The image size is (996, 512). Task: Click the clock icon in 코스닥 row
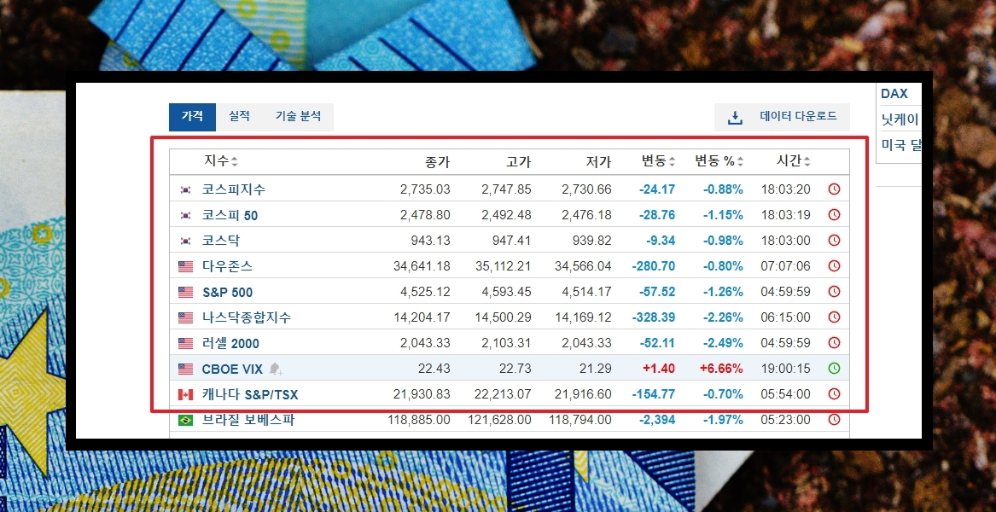(x=834, y=241)
